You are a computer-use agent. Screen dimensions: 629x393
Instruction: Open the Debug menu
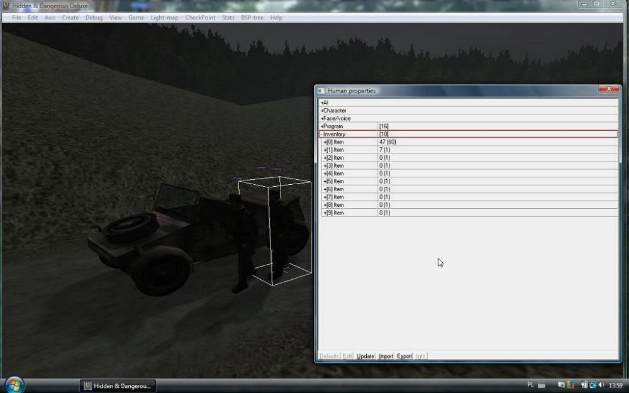coord(94,18)
